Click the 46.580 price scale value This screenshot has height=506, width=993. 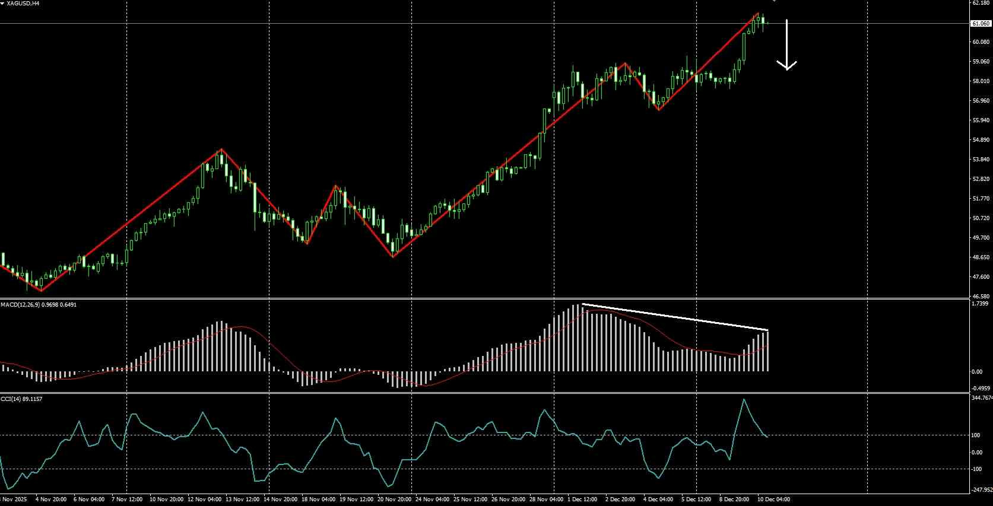pos(981,295)
